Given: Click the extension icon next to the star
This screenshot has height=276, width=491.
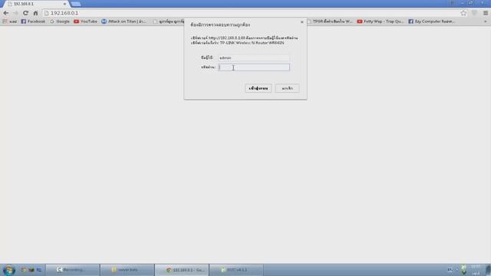Looking at the screenshot, I should click(x=474, y=13).
